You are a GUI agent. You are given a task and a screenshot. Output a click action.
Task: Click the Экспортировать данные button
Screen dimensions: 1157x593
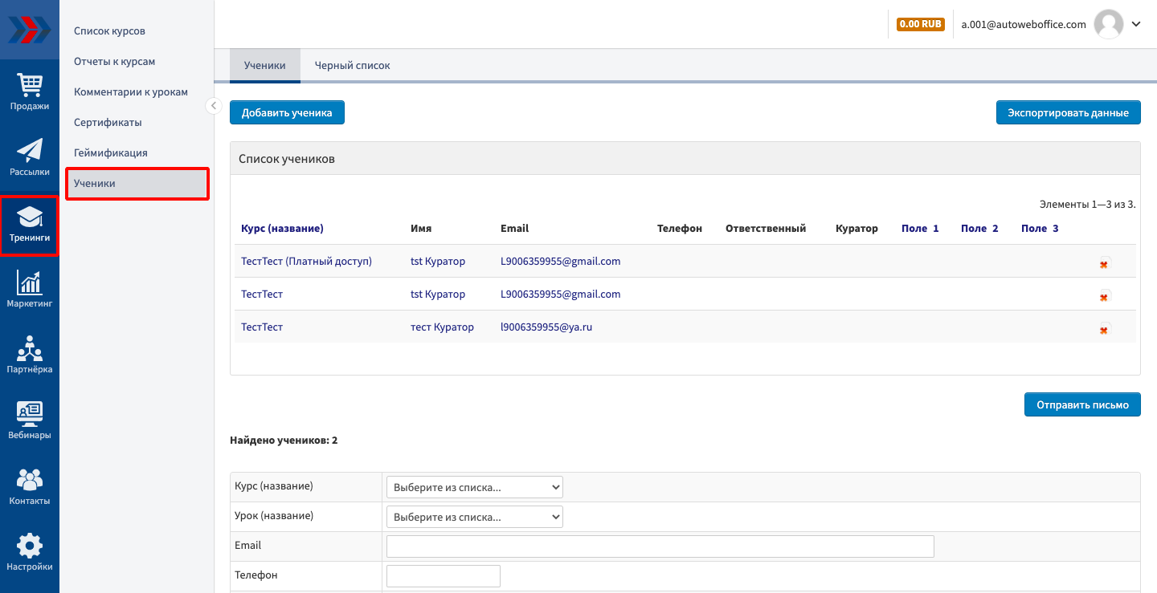1068,113
